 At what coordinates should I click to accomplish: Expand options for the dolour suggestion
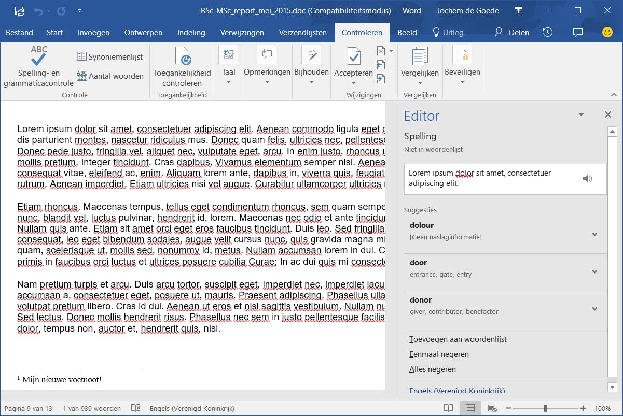coord(595,234)
